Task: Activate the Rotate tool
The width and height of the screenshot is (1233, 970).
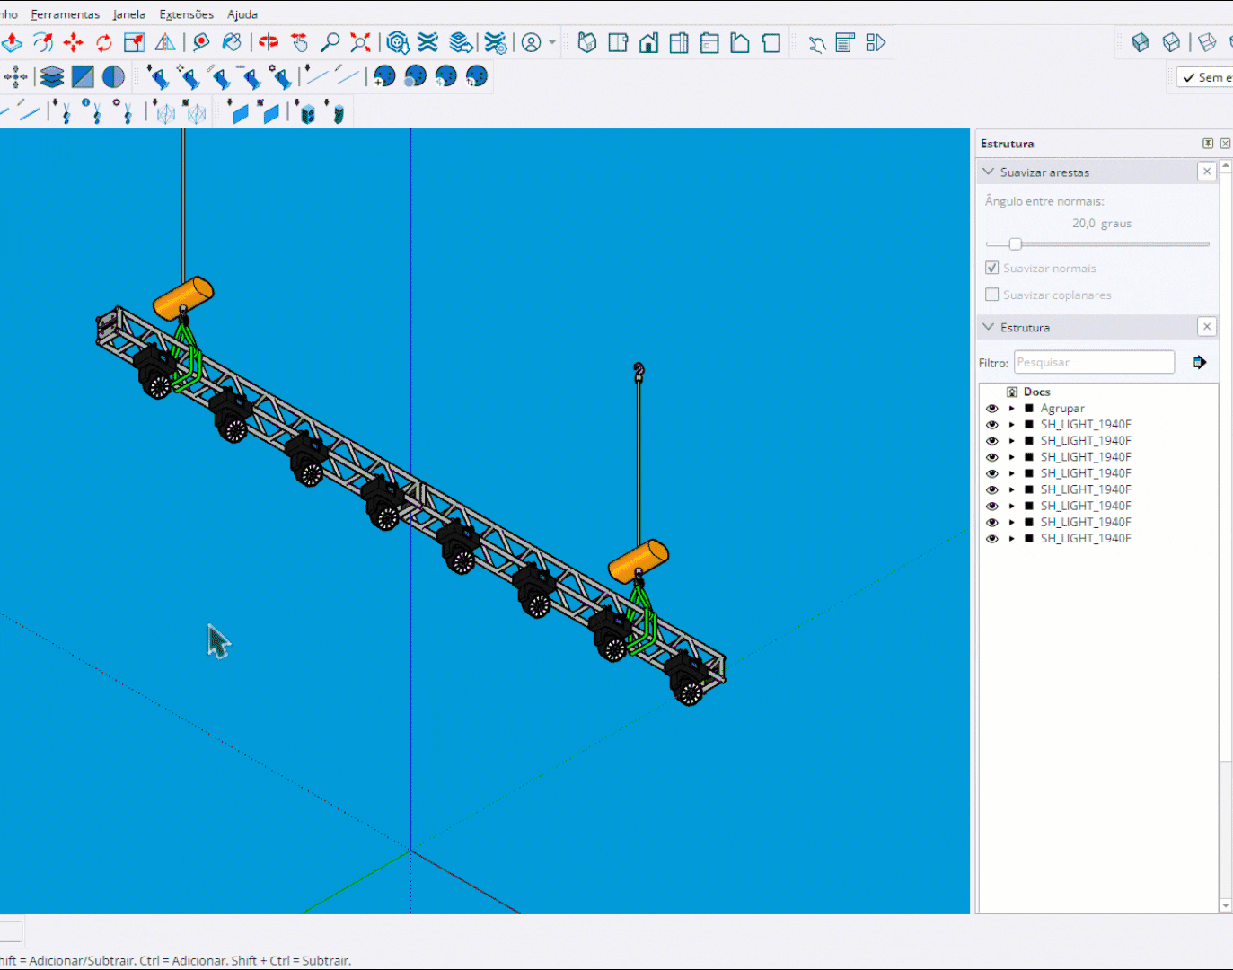Action: [104, 43]
